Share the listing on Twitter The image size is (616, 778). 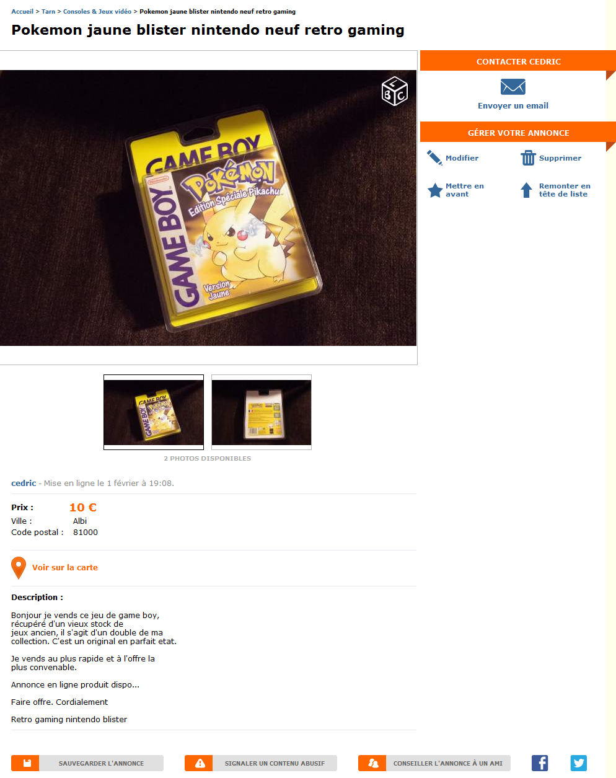click(579, 763)
